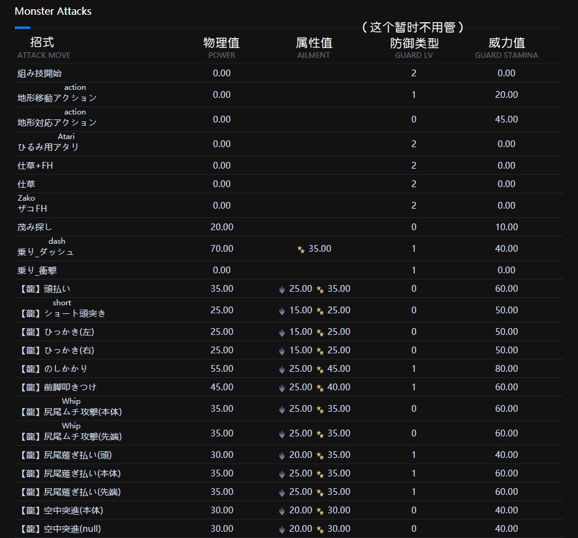The width and height of the screenshot is (578, 538).
Task: Select stun star in 尻尾薙ぎ払い(本体) row
Action: coord(320,474)
